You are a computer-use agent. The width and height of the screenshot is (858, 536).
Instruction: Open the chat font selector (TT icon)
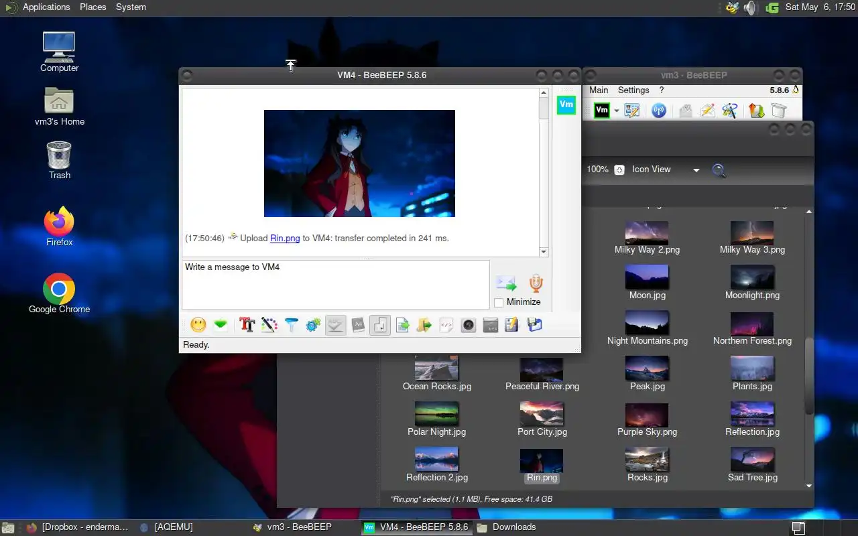coord(247,325)
